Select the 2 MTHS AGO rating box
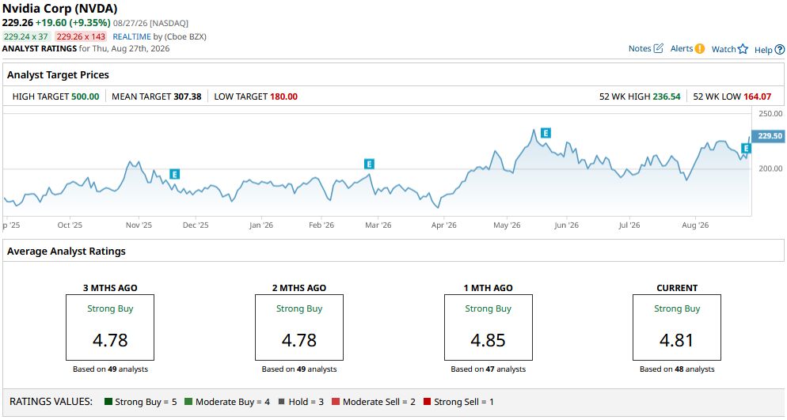 click(299, 327)
